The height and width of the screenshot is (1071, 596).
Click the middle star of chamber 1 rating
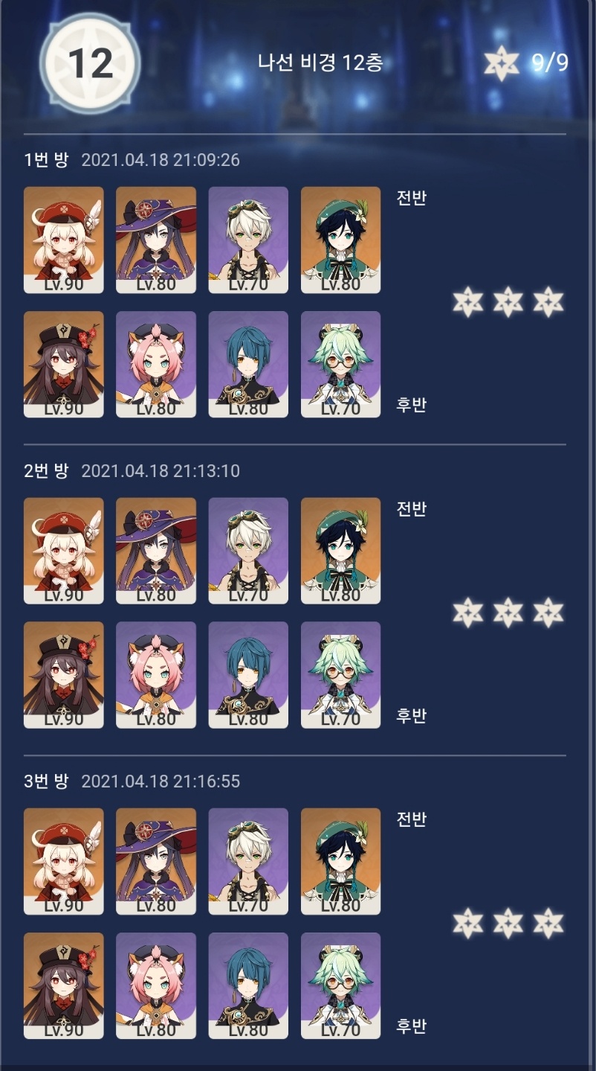coord(508,301)
